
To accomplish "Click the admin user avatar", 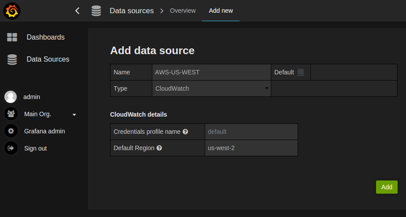I will 11,97.
